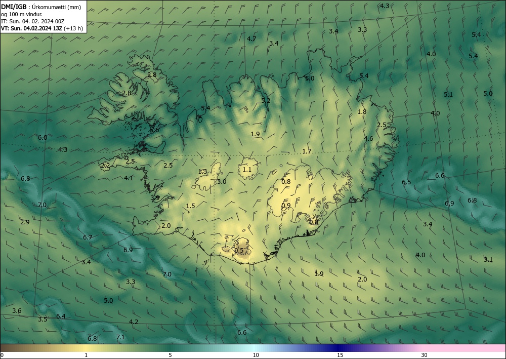Click the 3.1 value at the right edge

tap(488, 260)
